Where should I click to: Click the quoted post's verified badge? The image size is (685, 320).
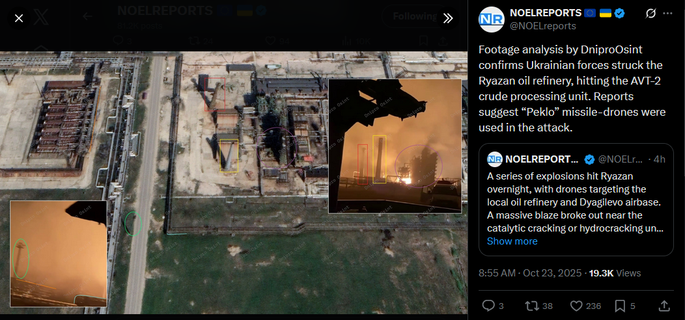coord(589,159)
